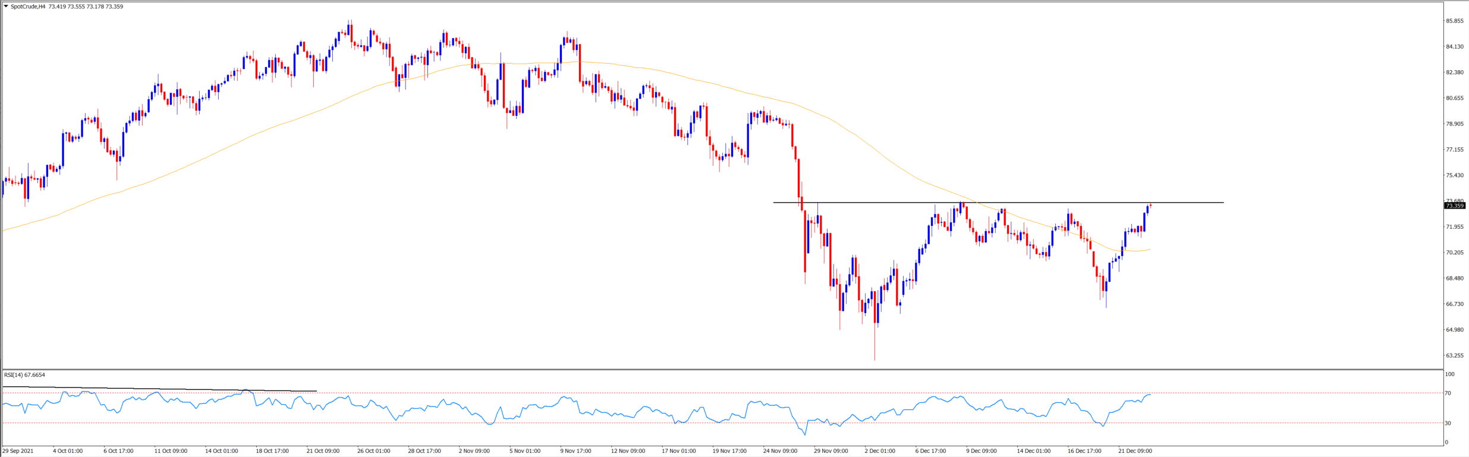Click the RSI(14) indicator label
Viewport: 1469px width, 457px height.
pyautogui.click(x=24, y=375)
